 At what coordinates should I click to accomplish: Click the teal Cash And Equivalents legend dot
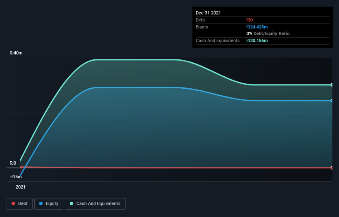71,203
